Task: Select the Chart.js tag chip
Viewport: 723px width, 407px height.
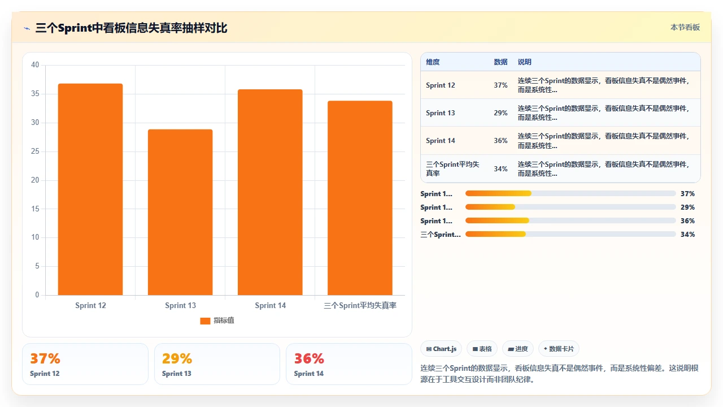Action: pos(441,349)
